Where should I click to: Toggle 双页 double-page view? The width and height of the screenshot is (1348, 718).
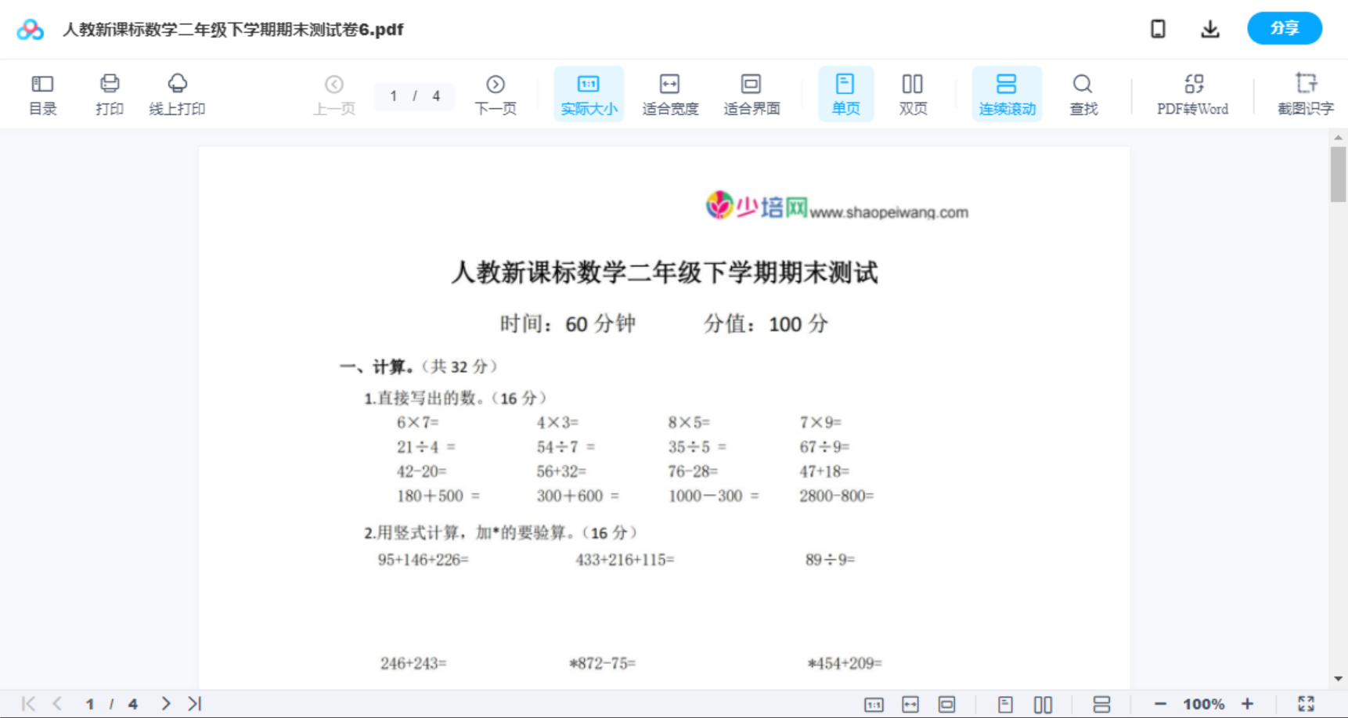click(x=913, y=93)
